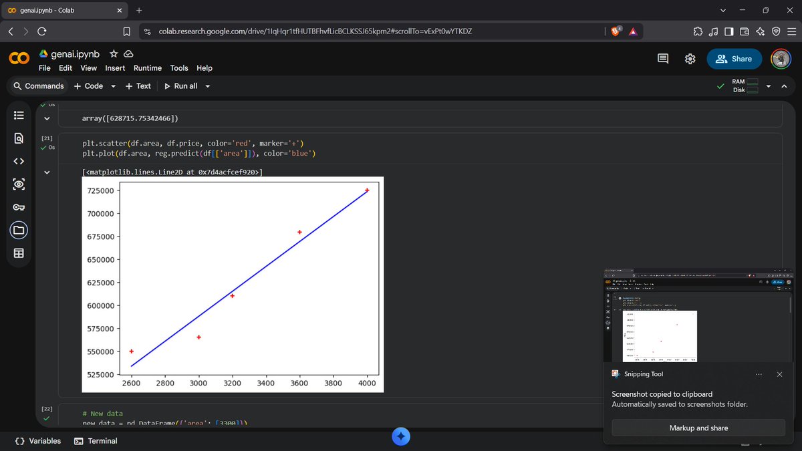Click the Snipping Tool screenshot thumbnail

point(698,314)
